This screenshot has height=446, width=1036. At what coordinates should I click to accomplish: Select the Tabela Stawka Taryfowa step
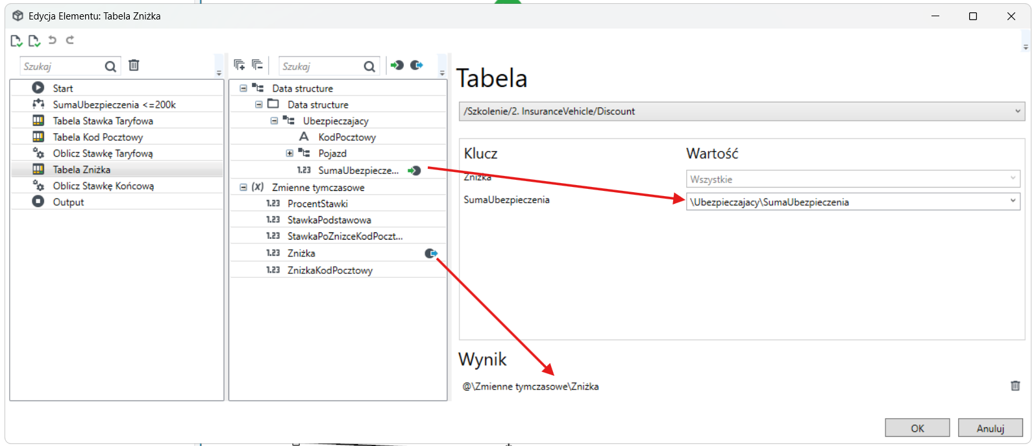(117, 121)
